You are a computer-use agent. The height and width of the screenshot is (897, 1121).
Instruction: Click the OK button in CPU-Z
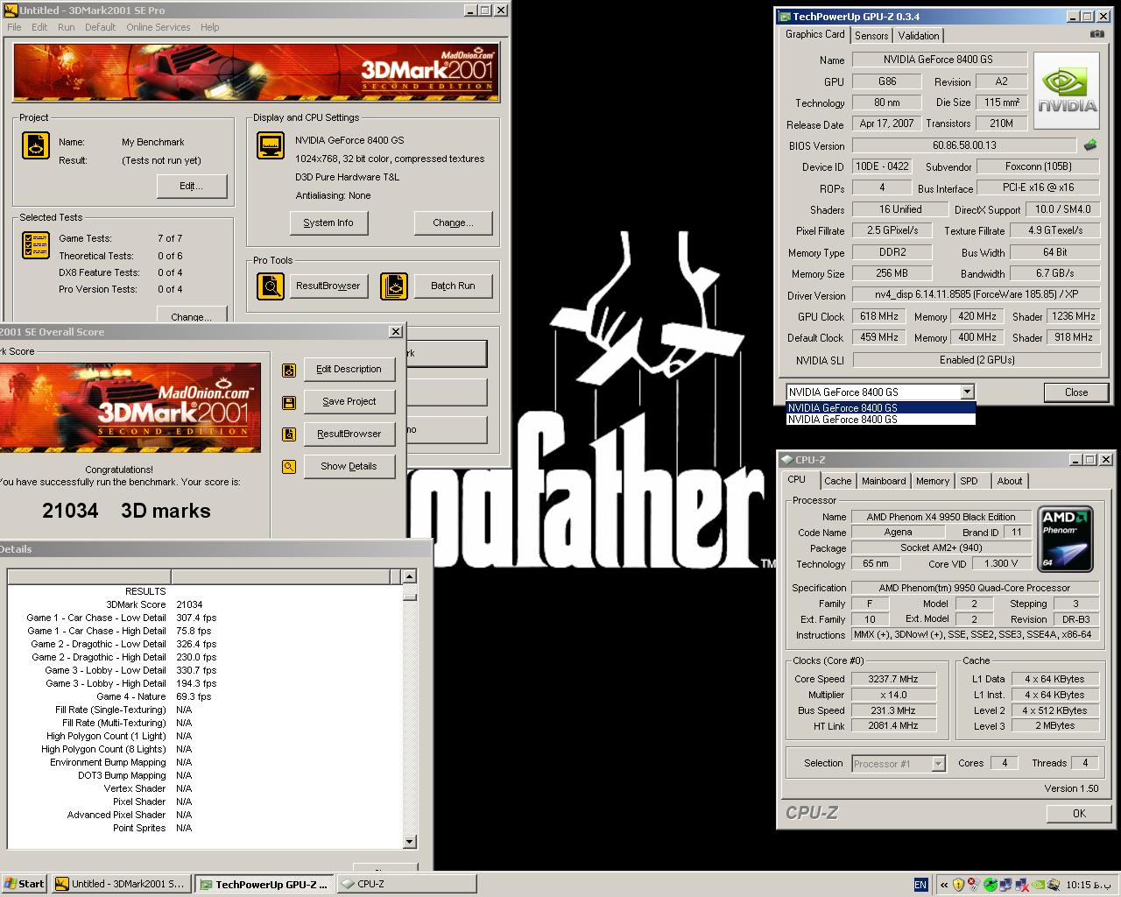click(1079, 814)
